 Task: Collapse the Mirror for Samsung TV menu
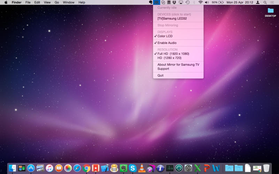tap(157, 2)
